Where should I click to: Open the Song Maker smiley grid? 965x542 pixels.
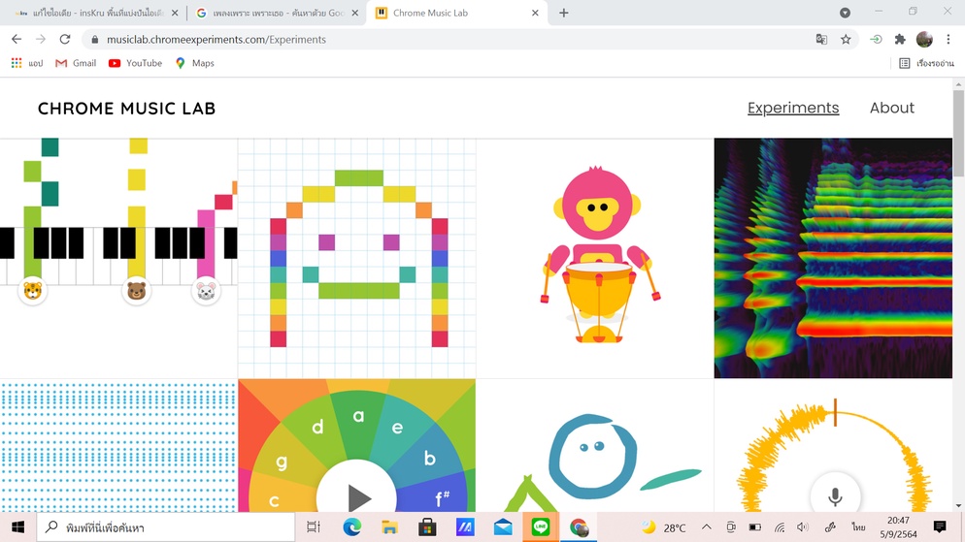point(357,258)
